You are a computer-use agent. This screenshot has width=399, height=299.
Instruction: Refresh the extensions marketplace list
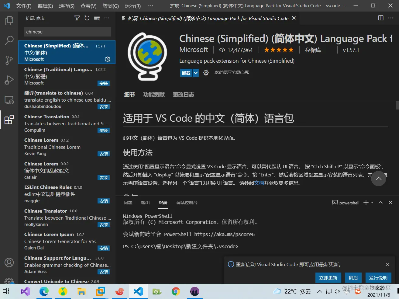click(x=87, y=18)
